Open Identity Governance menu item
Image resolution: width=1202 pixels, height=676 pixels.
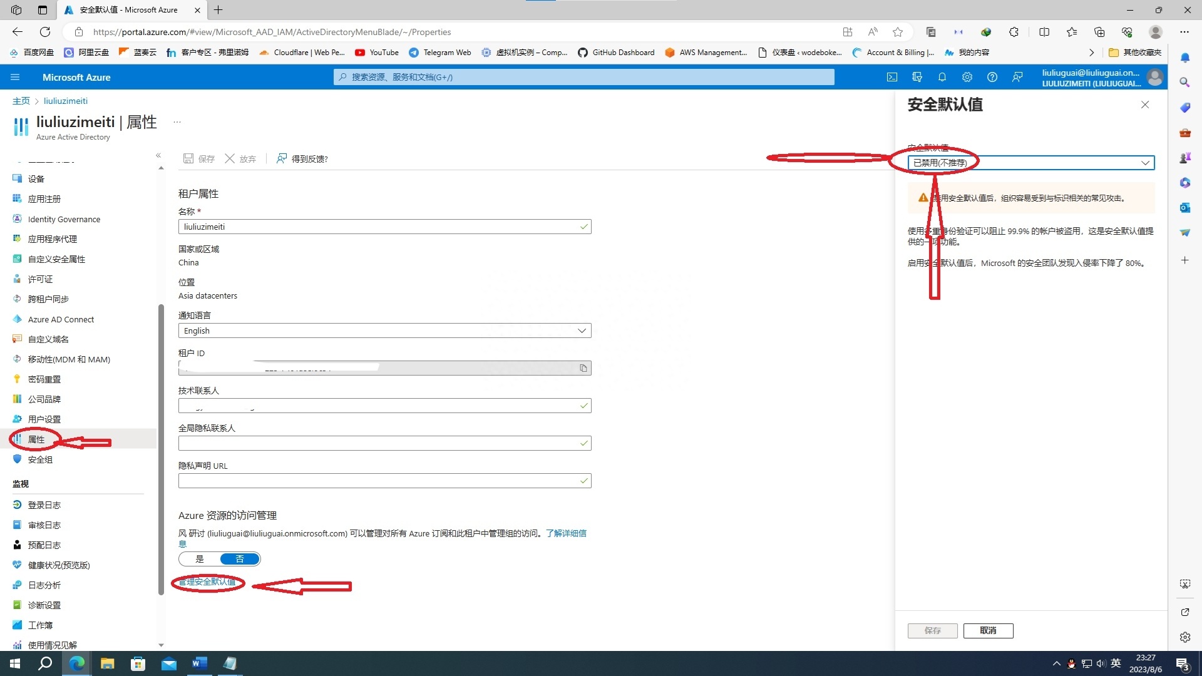(64, 219)
